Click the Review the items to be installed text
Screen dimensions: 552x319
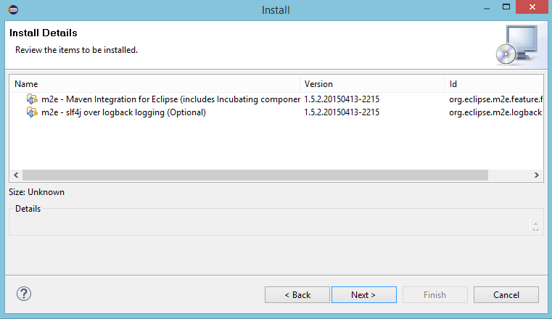(x=76, y=50)
